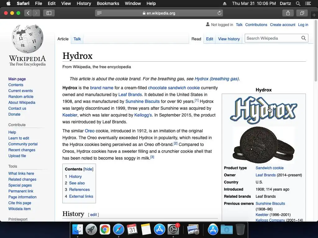Show the Safari sidebar
318x238 pixels.
point(49,13)
